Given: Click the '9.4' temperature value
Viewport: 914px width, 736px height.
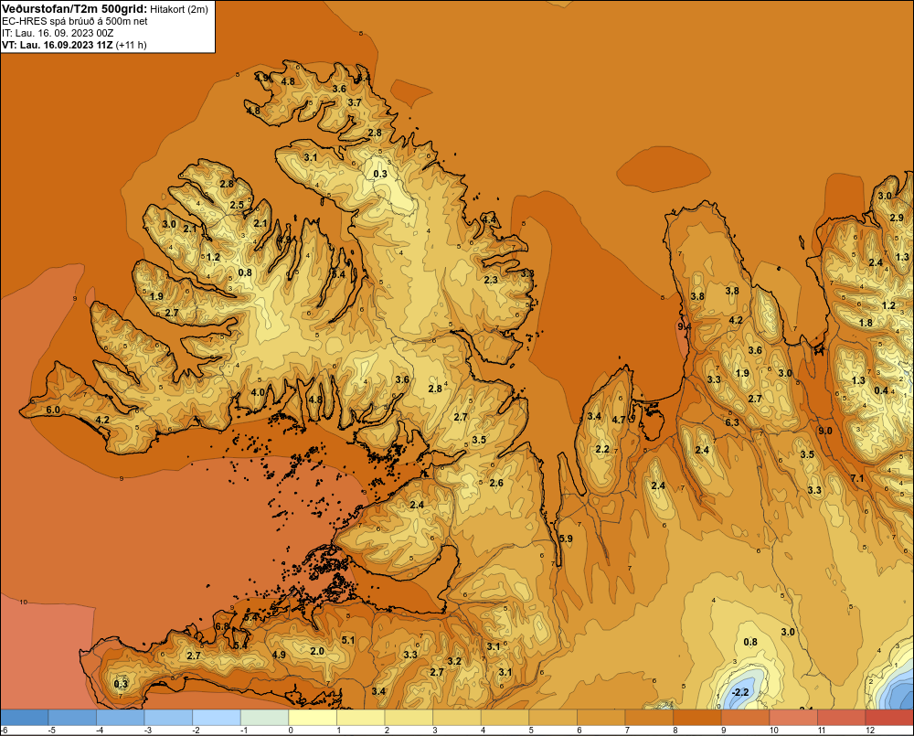Looking at the screenshot, I should click(x=685, y=326).
